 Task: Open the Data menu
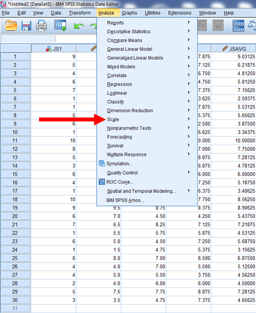pos(56,13)
